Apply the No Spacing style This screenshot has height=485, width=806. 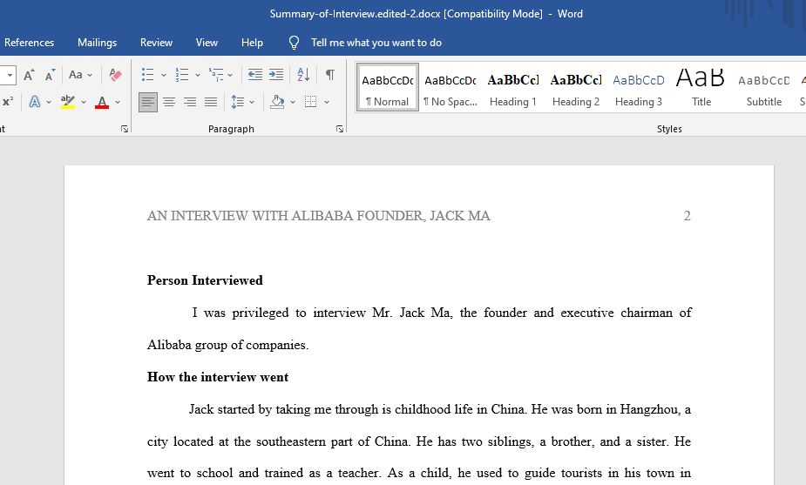tap(450, 87)
